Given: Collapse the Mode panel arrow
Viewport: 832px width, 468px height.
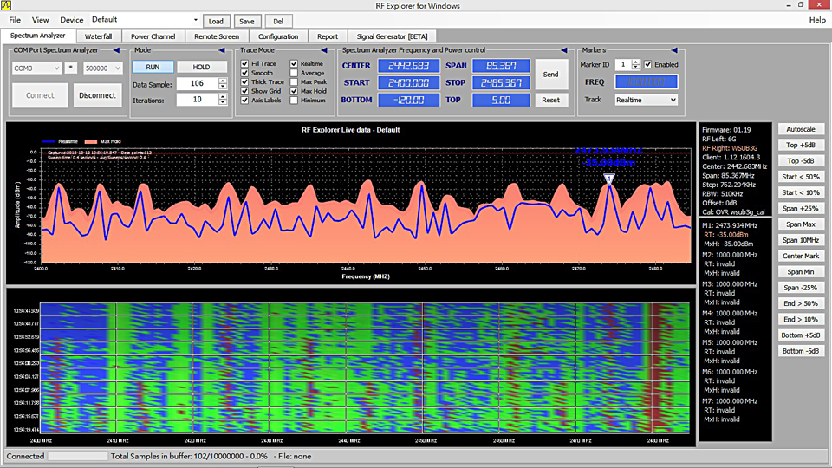Looking at the screenshot, I should click(x=221, y=50).
